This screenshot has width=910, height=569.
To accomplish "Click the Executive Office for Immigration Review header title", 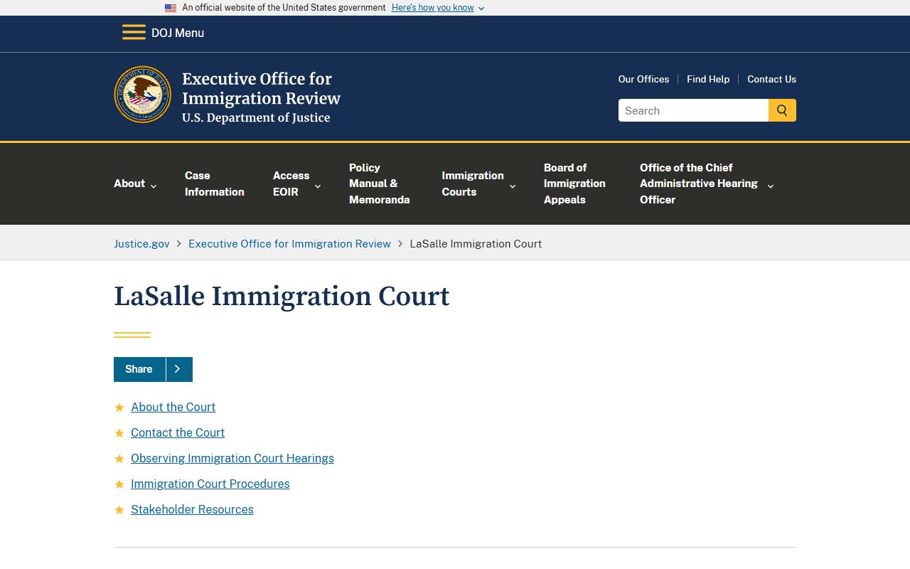I will pyautogui.click(x=261, y=88).
